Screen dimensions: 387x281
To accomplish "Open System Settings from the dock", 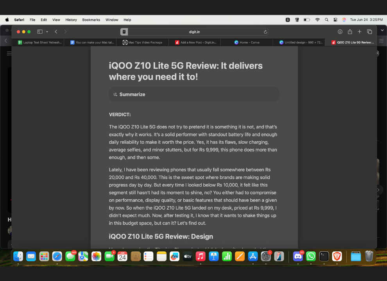I will [x=266, y=256].
